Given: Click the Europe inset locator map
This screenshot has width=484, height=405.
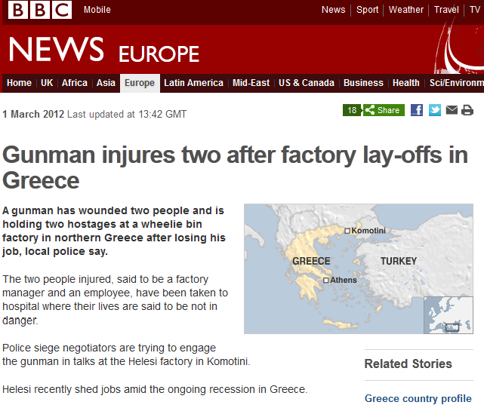Looking at the screenshot, I should tap(449, 315).
